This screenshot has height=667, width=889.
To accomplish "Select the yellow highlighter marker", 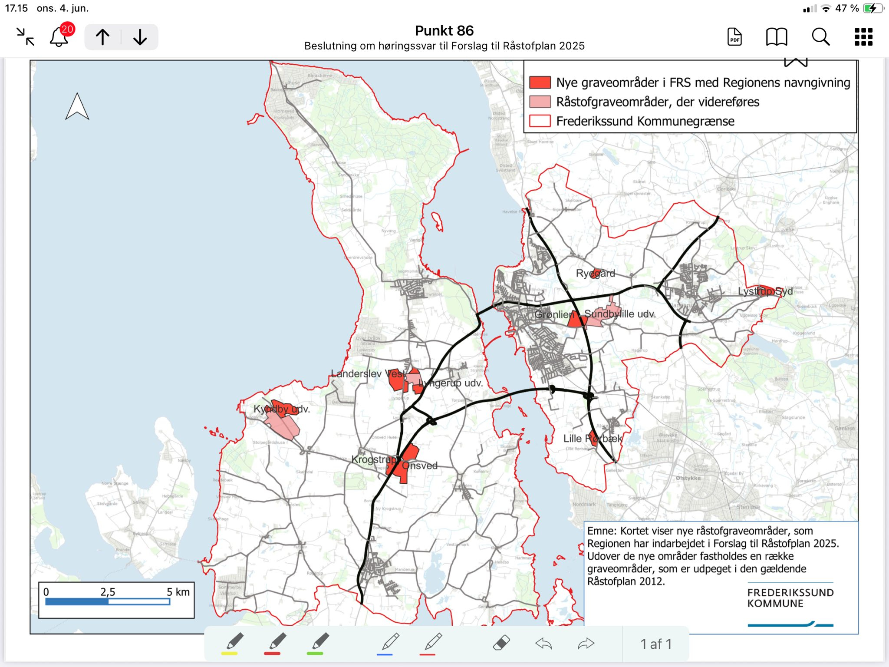I will coord(234,644).
